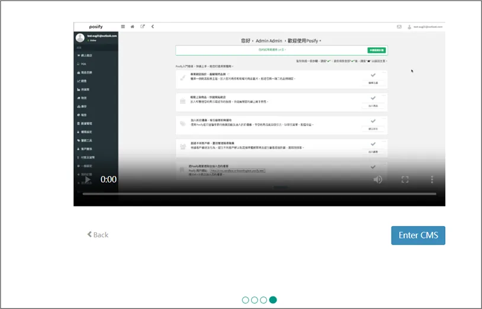
Task: Jump to the first onboarding step dot
Action: (x=245, y=300)
